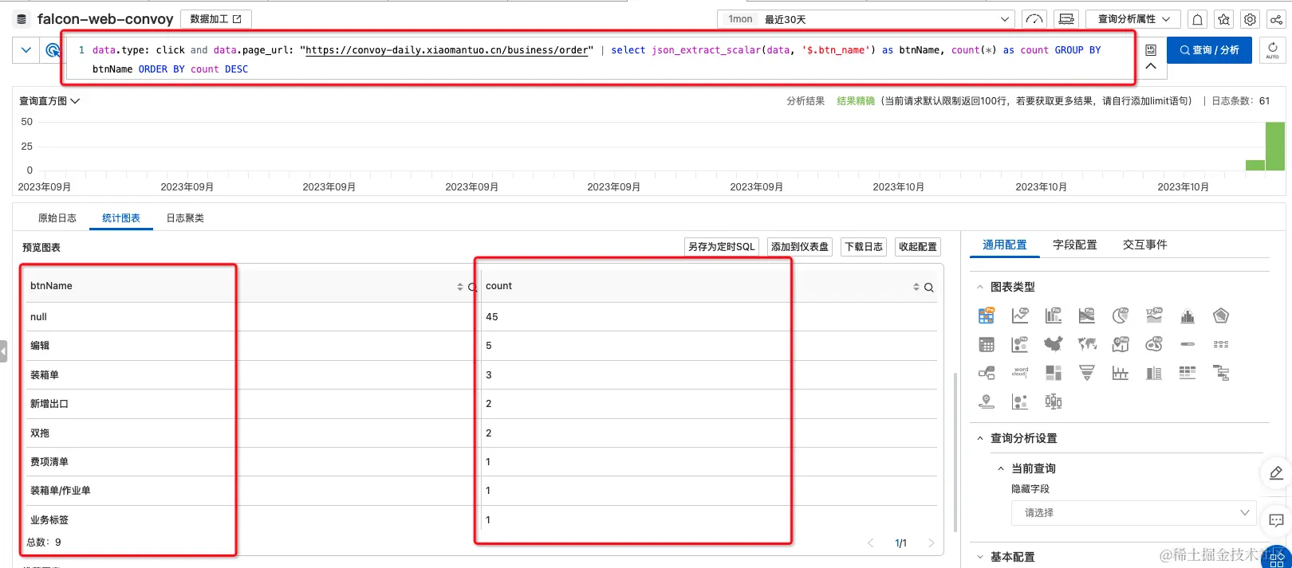Expand the 基本配置 section
Image resolution: width=1292 pixels, height=568 pixels.
tap(980, 557)
